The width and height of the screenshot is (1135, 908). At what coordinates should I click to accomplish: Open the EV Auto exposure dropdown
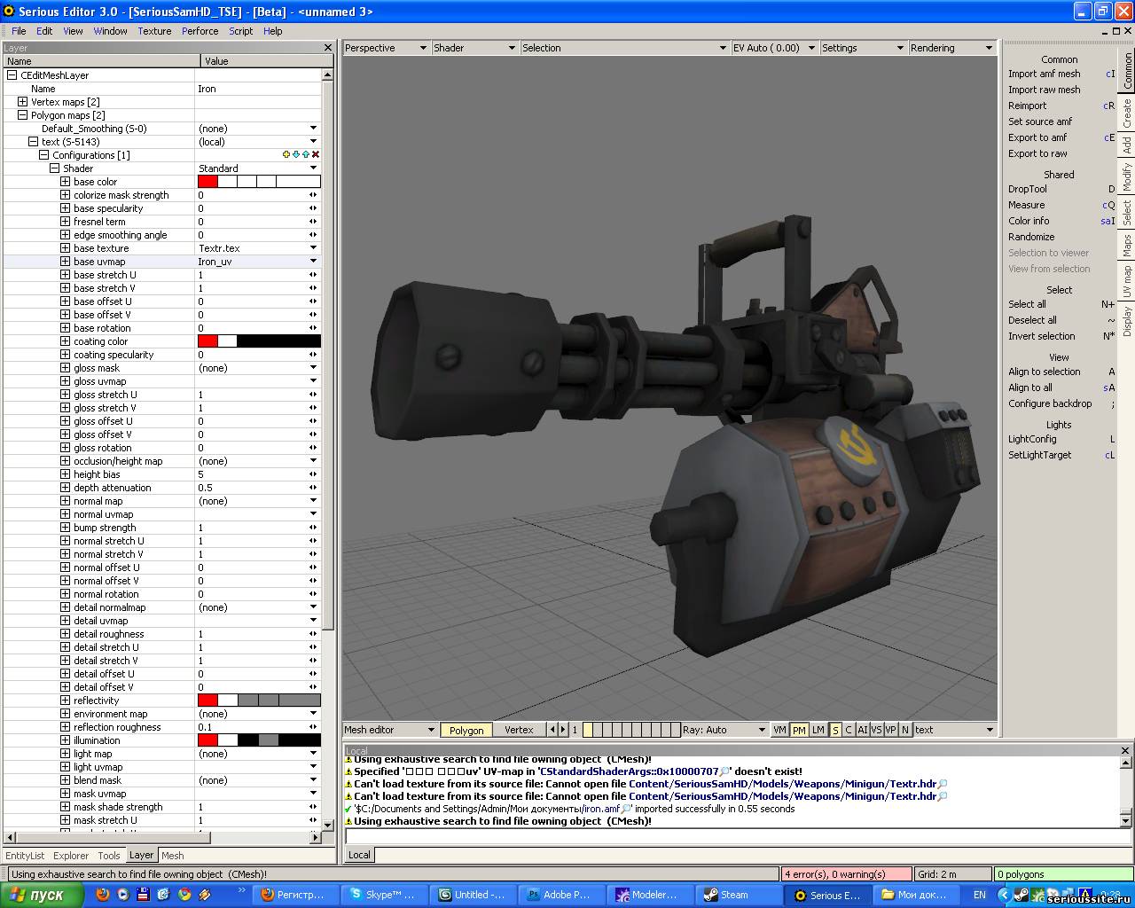pos(774,48)
